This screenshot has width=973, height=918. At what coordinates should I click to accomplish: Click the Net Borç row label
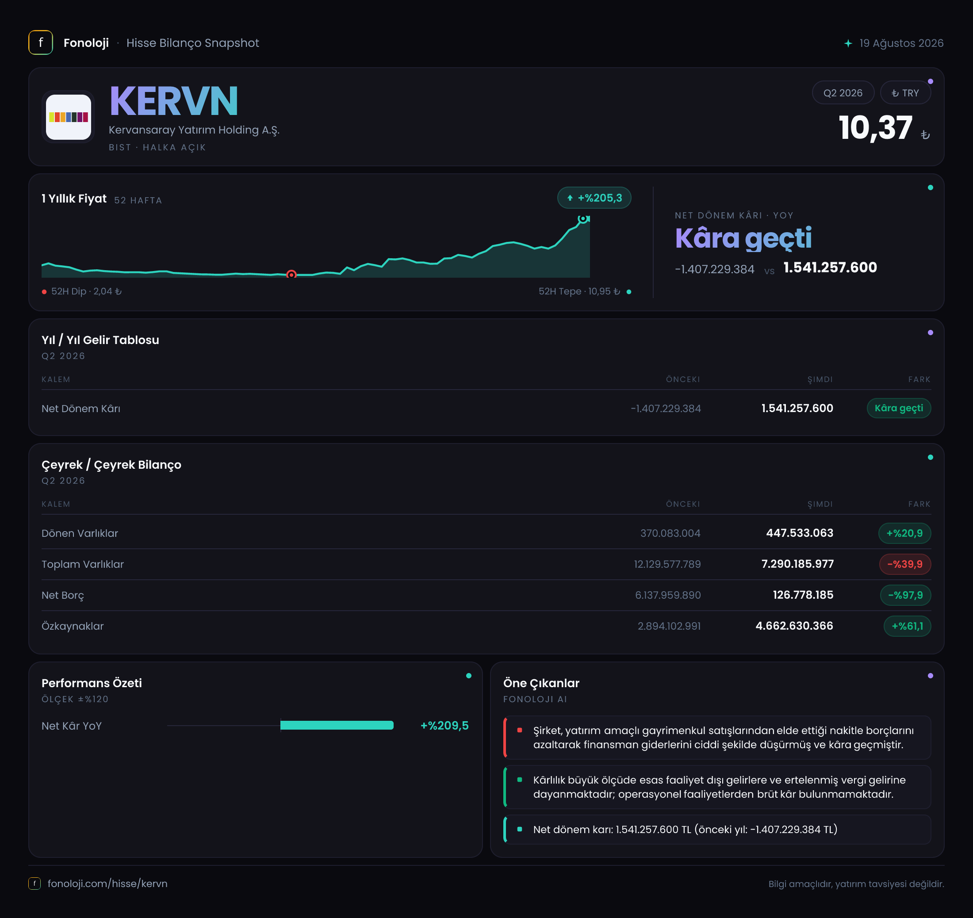(x=63, y=595)
